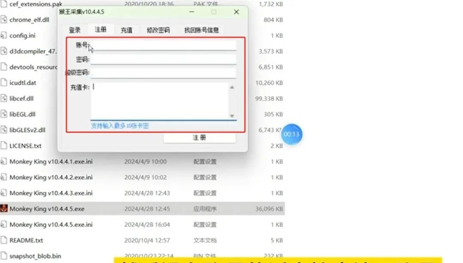463x263 pixels.
Task: Click the LICENSE.txt file icon
Action: coord(4,146)
